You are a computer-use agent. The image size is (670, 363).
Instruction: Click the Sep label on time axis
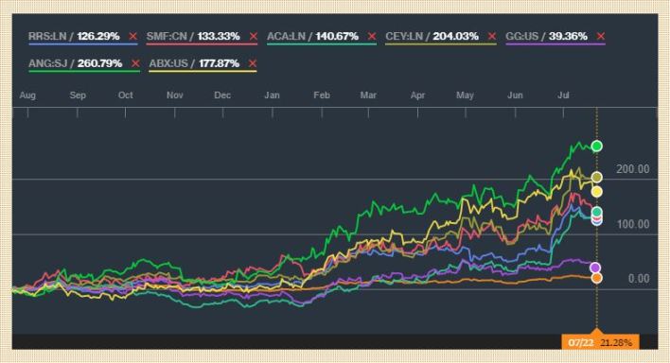pos(78,95)
